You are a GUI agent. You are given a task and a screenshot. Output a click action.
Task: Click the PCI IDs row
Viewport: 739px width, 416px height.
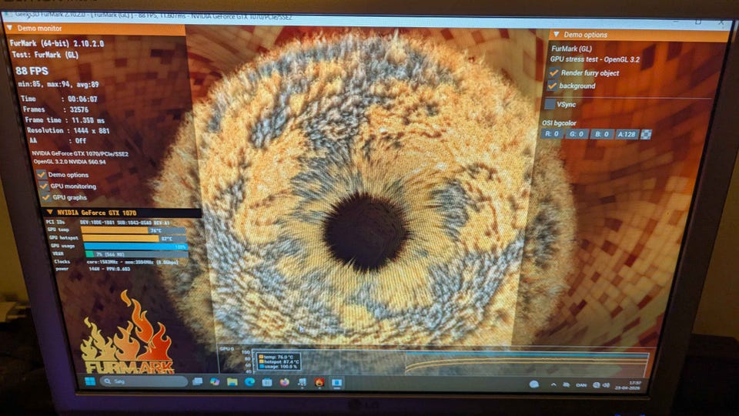108,222
